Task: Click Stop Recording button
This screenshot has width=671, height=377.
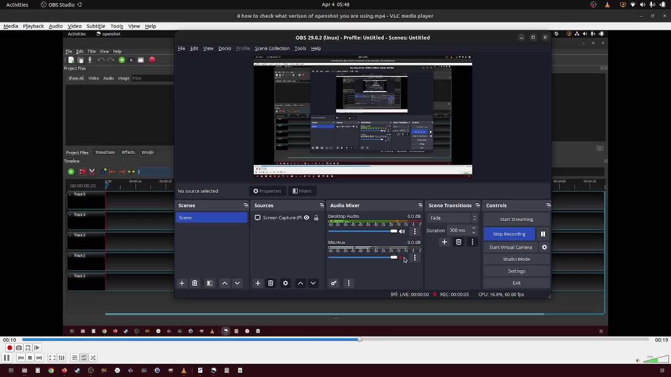Action: coord(509,234)
